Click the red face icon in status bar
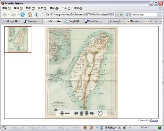164x131 pixels. tap(91, 127)
